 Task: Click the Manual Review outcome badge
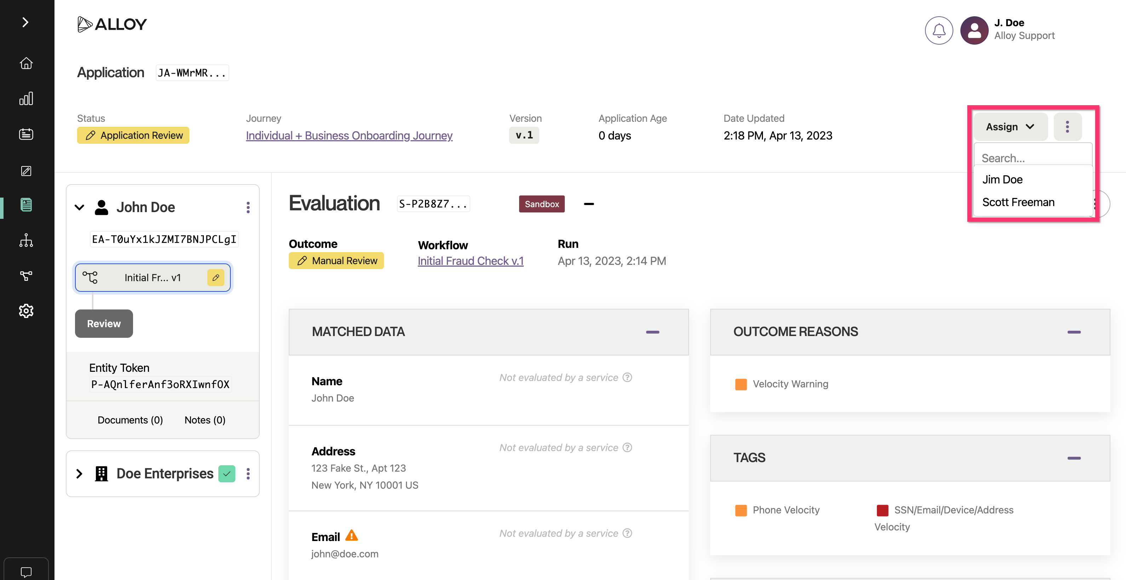pos(336,261)
